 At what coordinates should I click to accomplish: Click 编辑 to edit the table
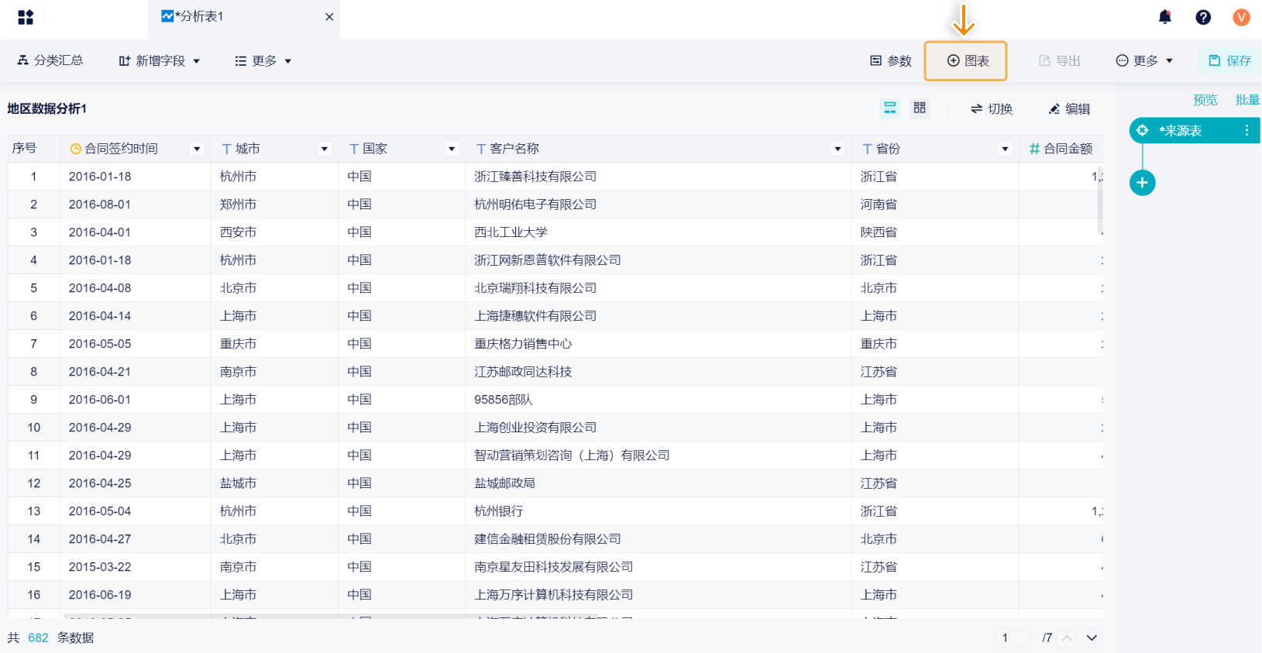[1069, 108]
